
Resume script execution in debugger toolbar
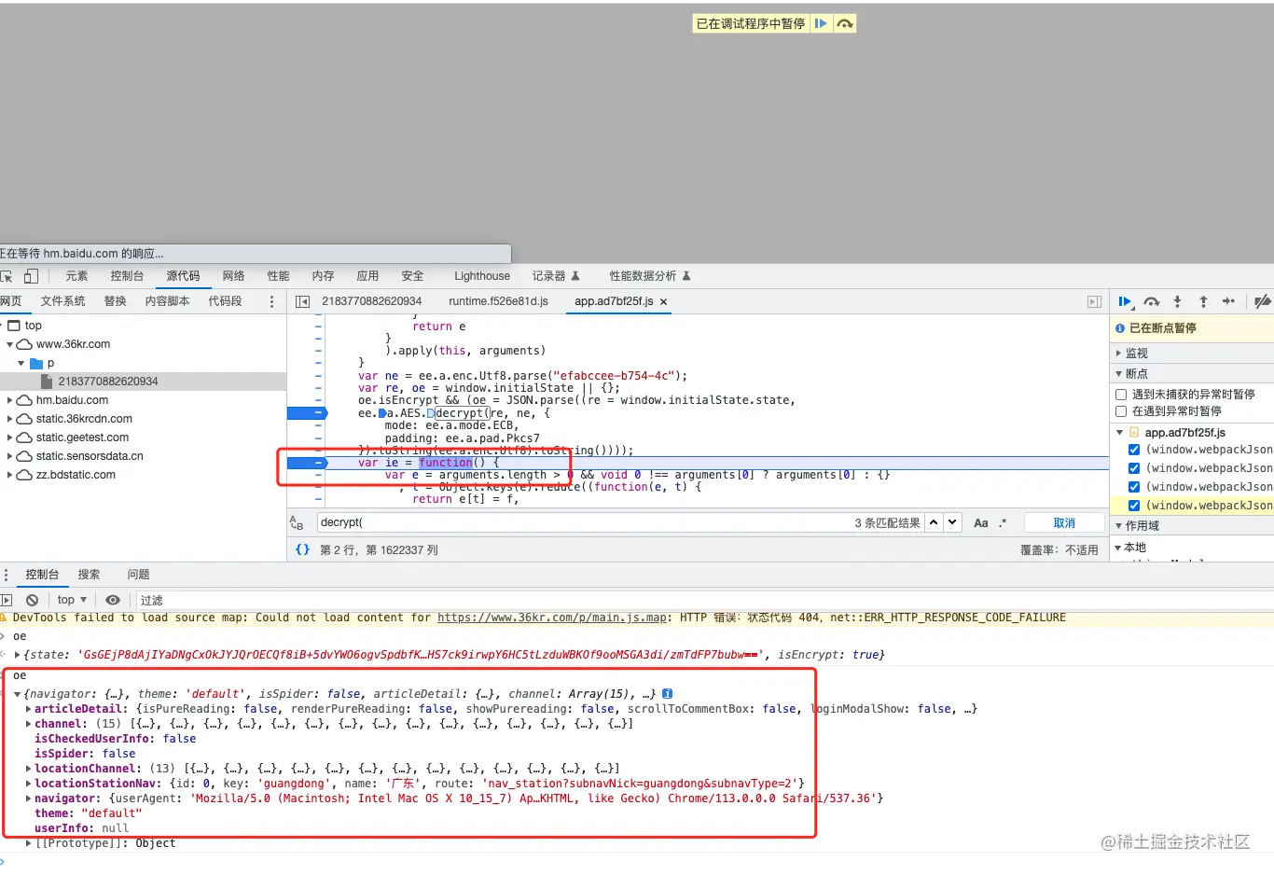[x=1125, y=301]
